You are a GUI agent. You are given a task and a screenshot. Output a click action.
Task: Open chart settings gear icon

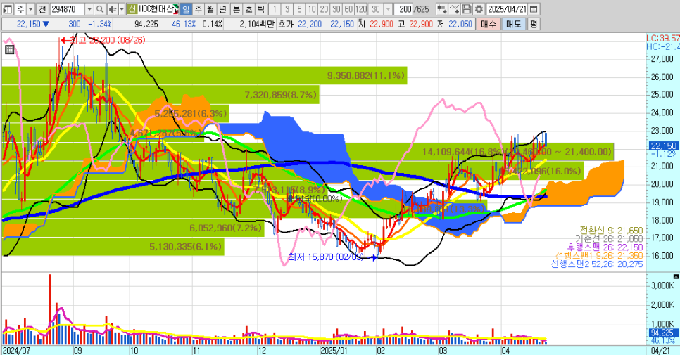(x=479, y=8)
